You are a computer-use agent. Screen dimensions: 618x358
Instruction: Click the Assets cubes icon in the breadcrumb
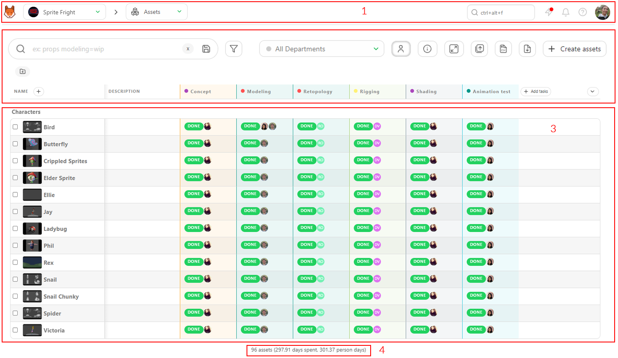click(135, 12)
